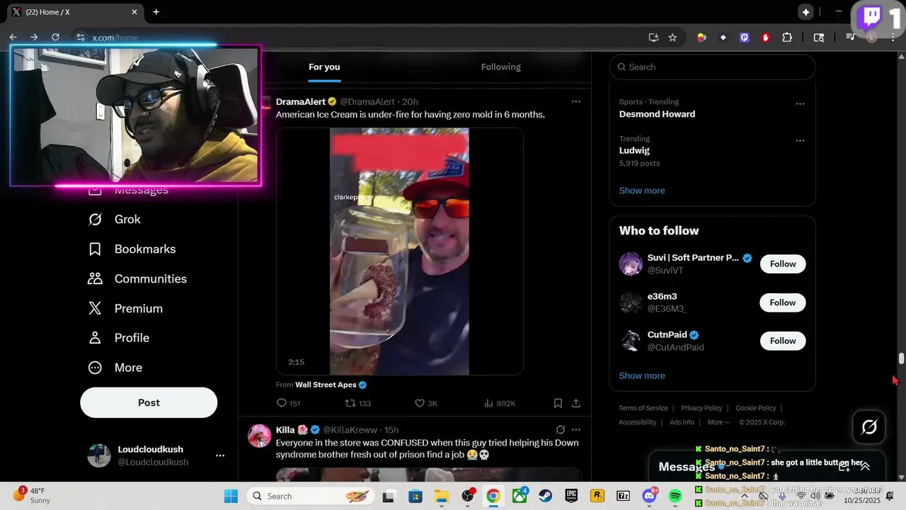The image size is (906, 510).
Task: Open options for the DramaAlert post
Action: click(x=576, y=101)
